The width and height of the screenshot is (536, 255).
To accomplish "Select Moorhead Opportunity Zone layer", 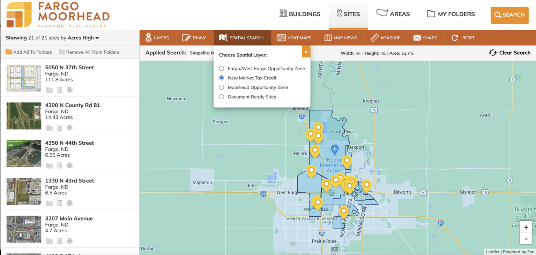I will point(221,87).
